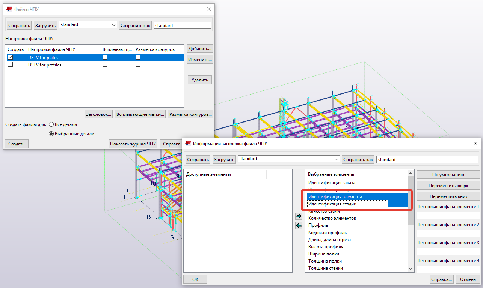Click the "Текстовая инф. на элементе 1" field

coord(448,215)
